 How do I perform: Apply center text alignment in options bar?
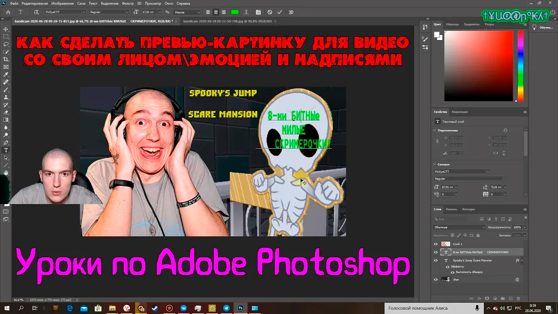[216, 12]
